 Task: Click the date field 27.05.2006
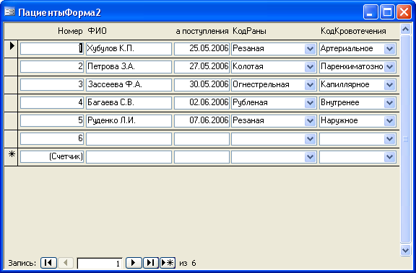point(201,67)
